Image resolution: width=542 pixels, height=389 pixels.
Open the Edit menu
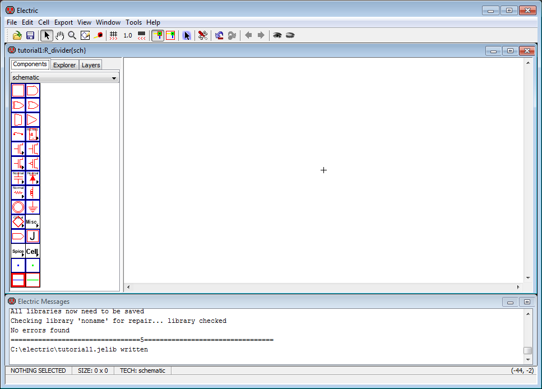click(x=27, y=22)
